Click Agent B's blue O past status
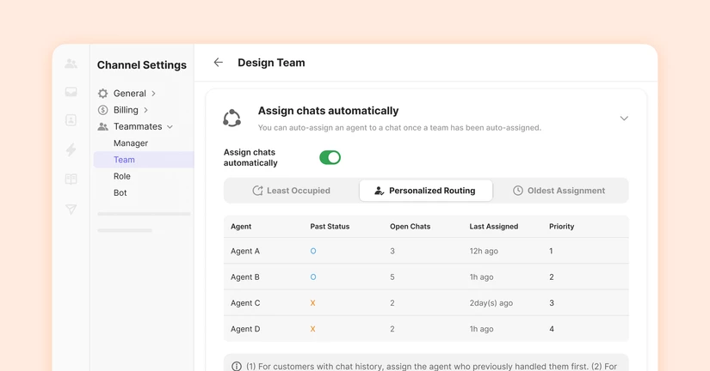The width and height of the screenshot is (710, 371). (x=313, y=277)
